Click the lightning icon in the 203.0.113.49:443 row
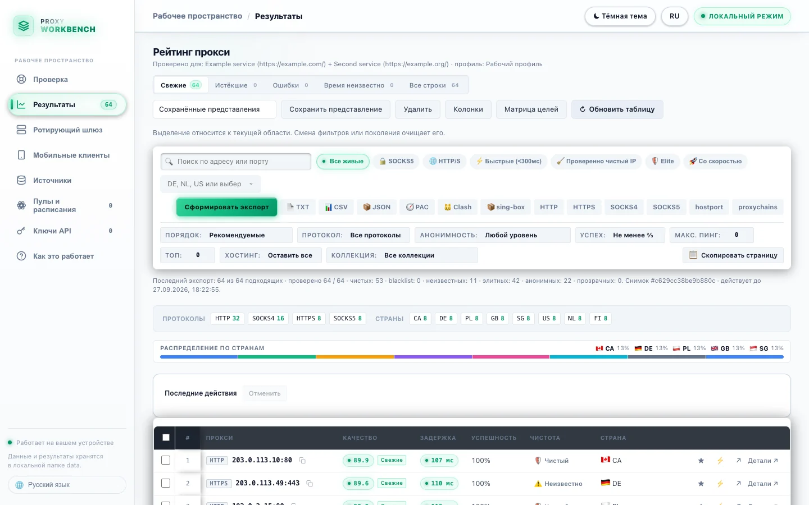Screen dimensions: 809x505 (720, 484)
